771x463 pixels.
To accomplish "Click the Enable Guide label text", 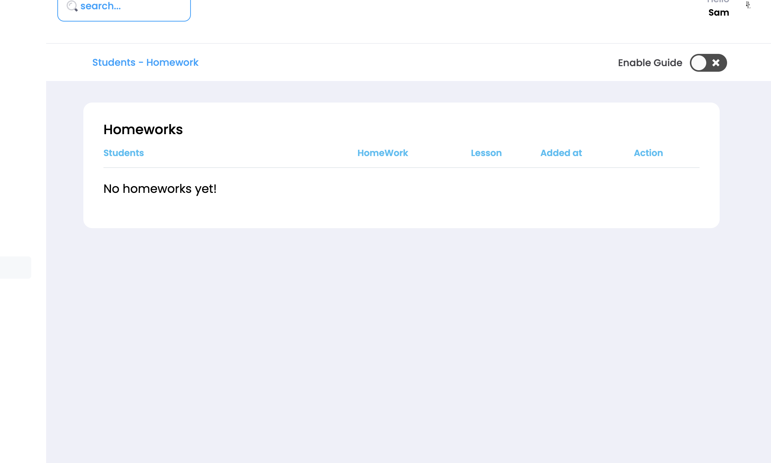I will 650,63.
